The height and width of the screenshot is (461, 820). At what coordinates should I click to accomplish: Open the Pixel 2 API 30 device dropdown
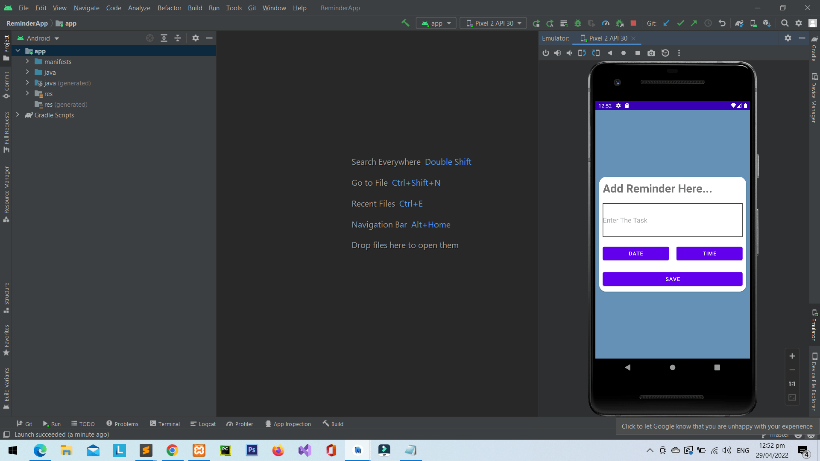(493, 23)
